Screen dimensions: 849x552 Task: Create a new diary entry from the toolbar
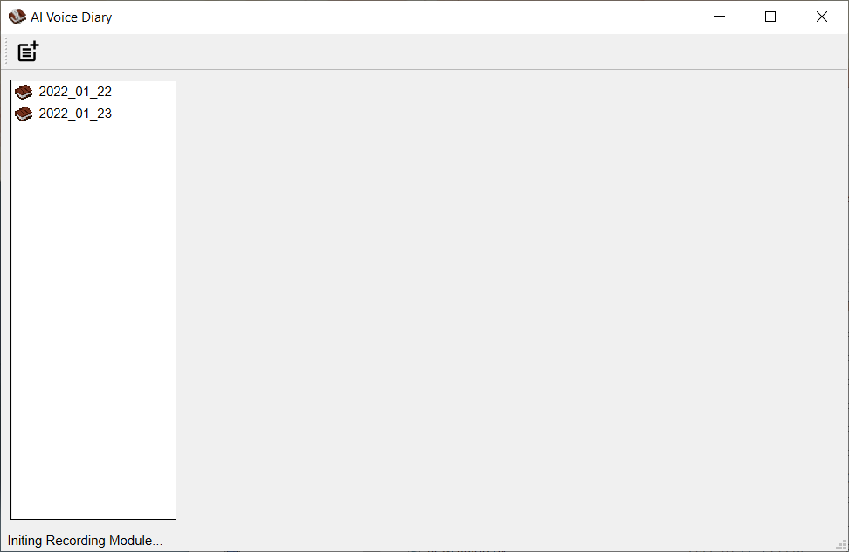(28, 52)
